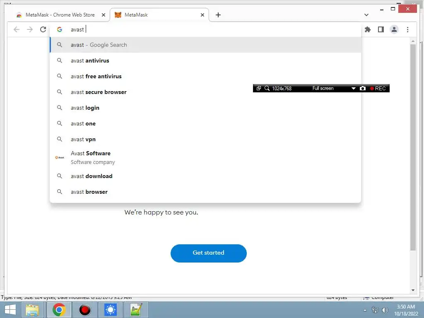Click the Chrome taskbar icon
424x318 pixels.
(59, 310)
